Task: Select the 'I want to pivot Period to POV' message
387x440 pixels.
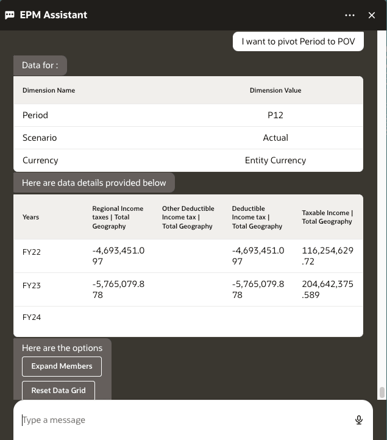Action: [x=298, y=41]
